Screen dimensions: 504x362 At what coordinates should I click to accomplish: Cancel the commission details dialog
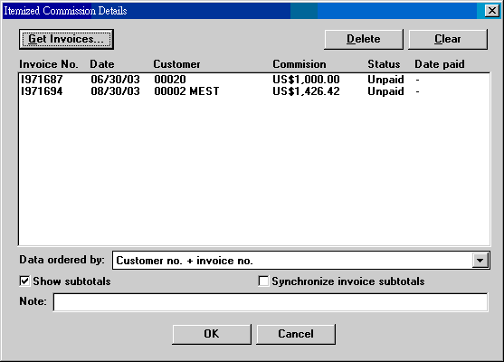pyautogui.click(x=296, y=334)
